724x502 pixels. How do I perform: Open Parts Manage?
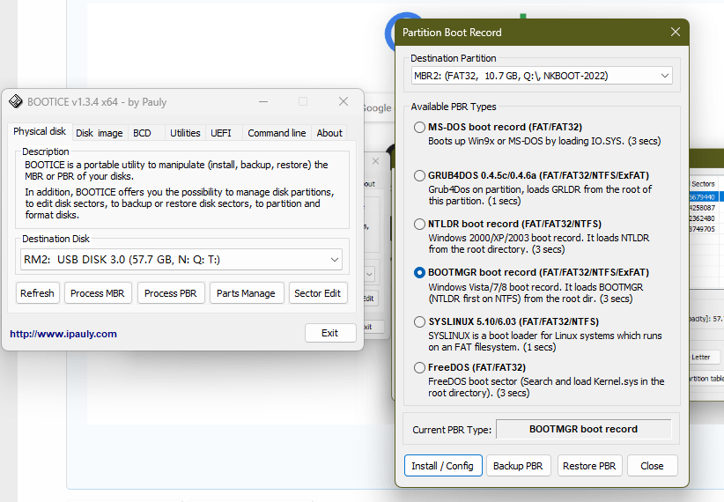point(246,293)
